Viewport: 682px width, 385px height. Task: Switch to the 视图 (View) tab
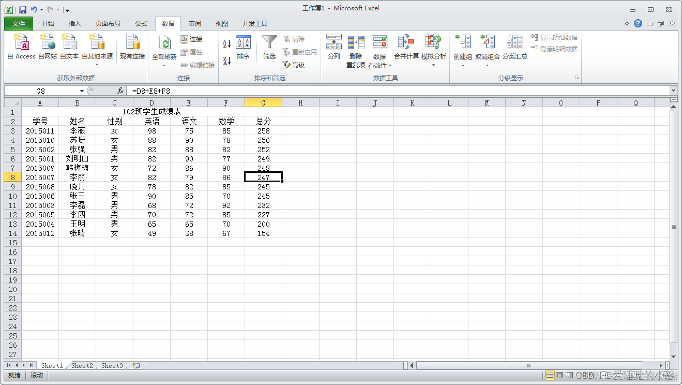[x=222, y=23]
